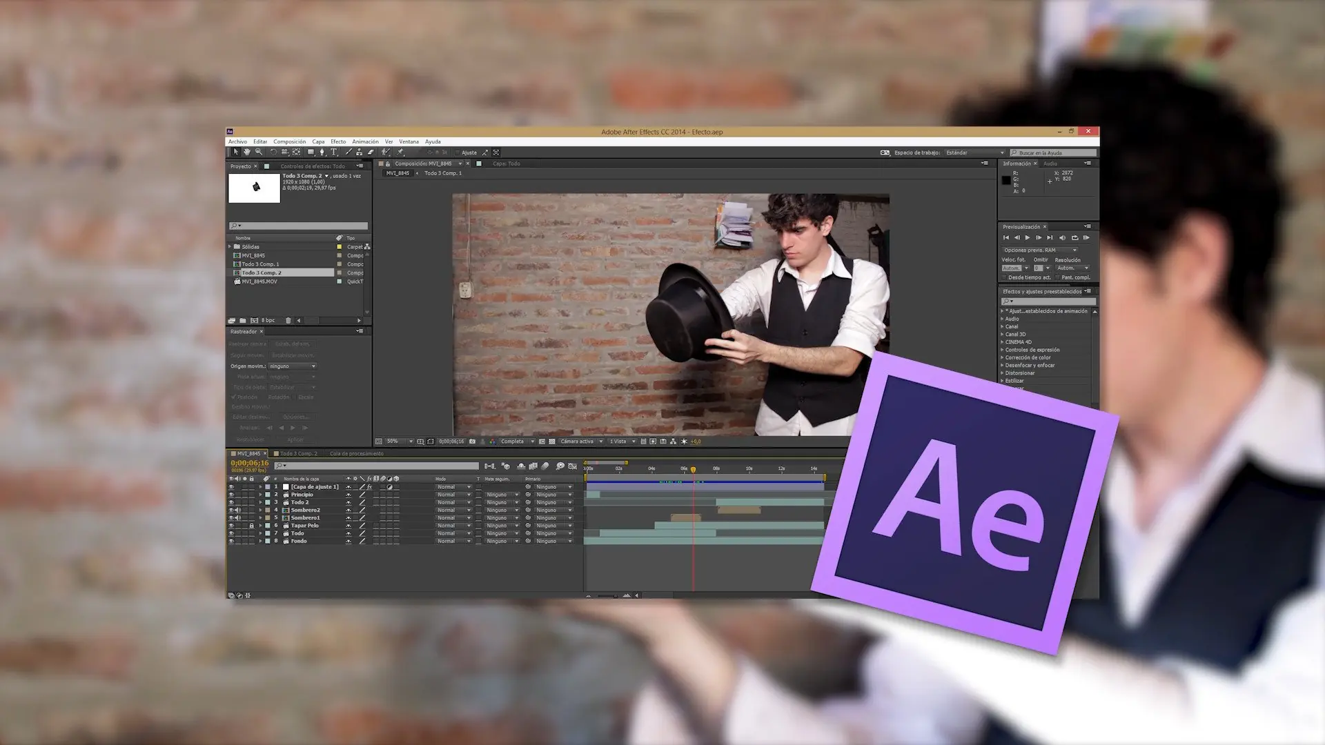
Task: Select the Unified Camera tool
Action: [x=284, y=152]
